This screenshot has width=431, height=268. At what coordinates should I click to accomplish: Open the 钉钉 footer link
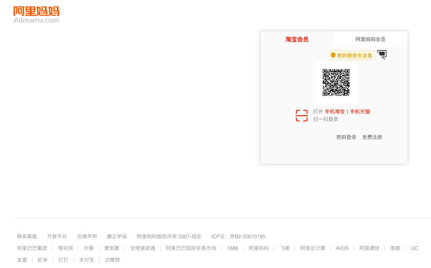[63, 260]
